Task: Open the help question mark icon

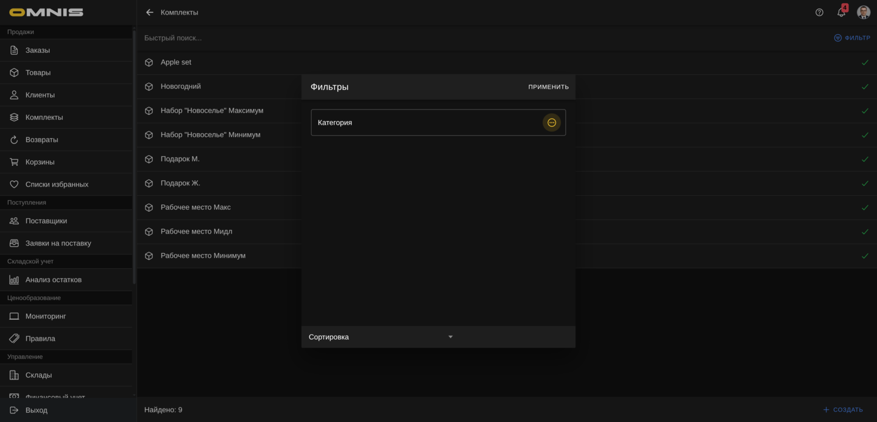Action: (819, 12)
